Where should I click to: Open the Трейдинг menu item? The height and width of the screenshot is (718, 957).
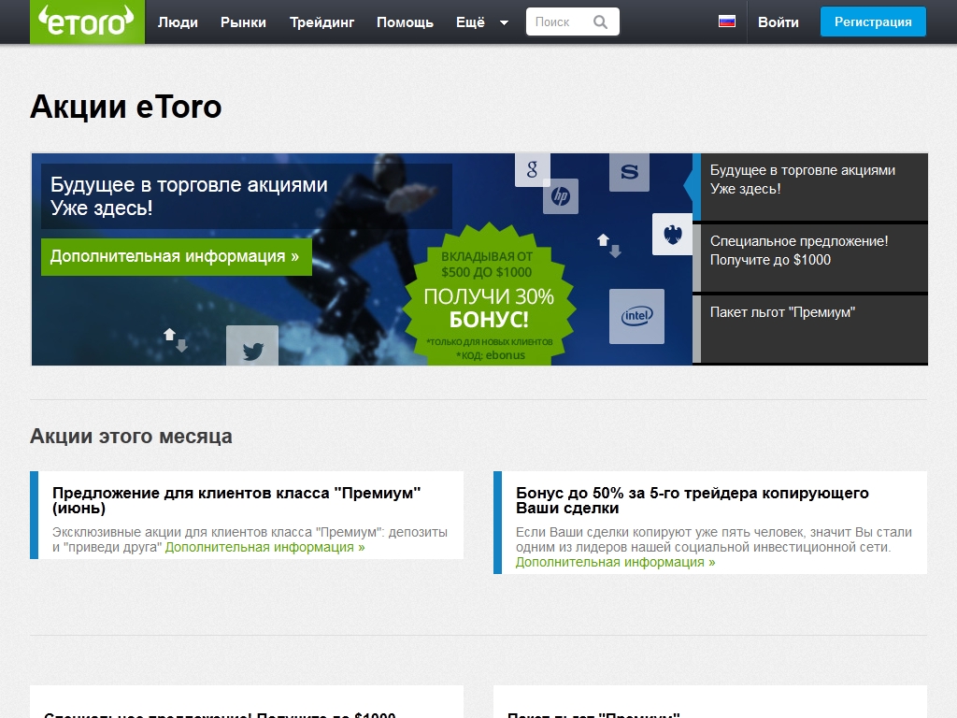[321, 22]
